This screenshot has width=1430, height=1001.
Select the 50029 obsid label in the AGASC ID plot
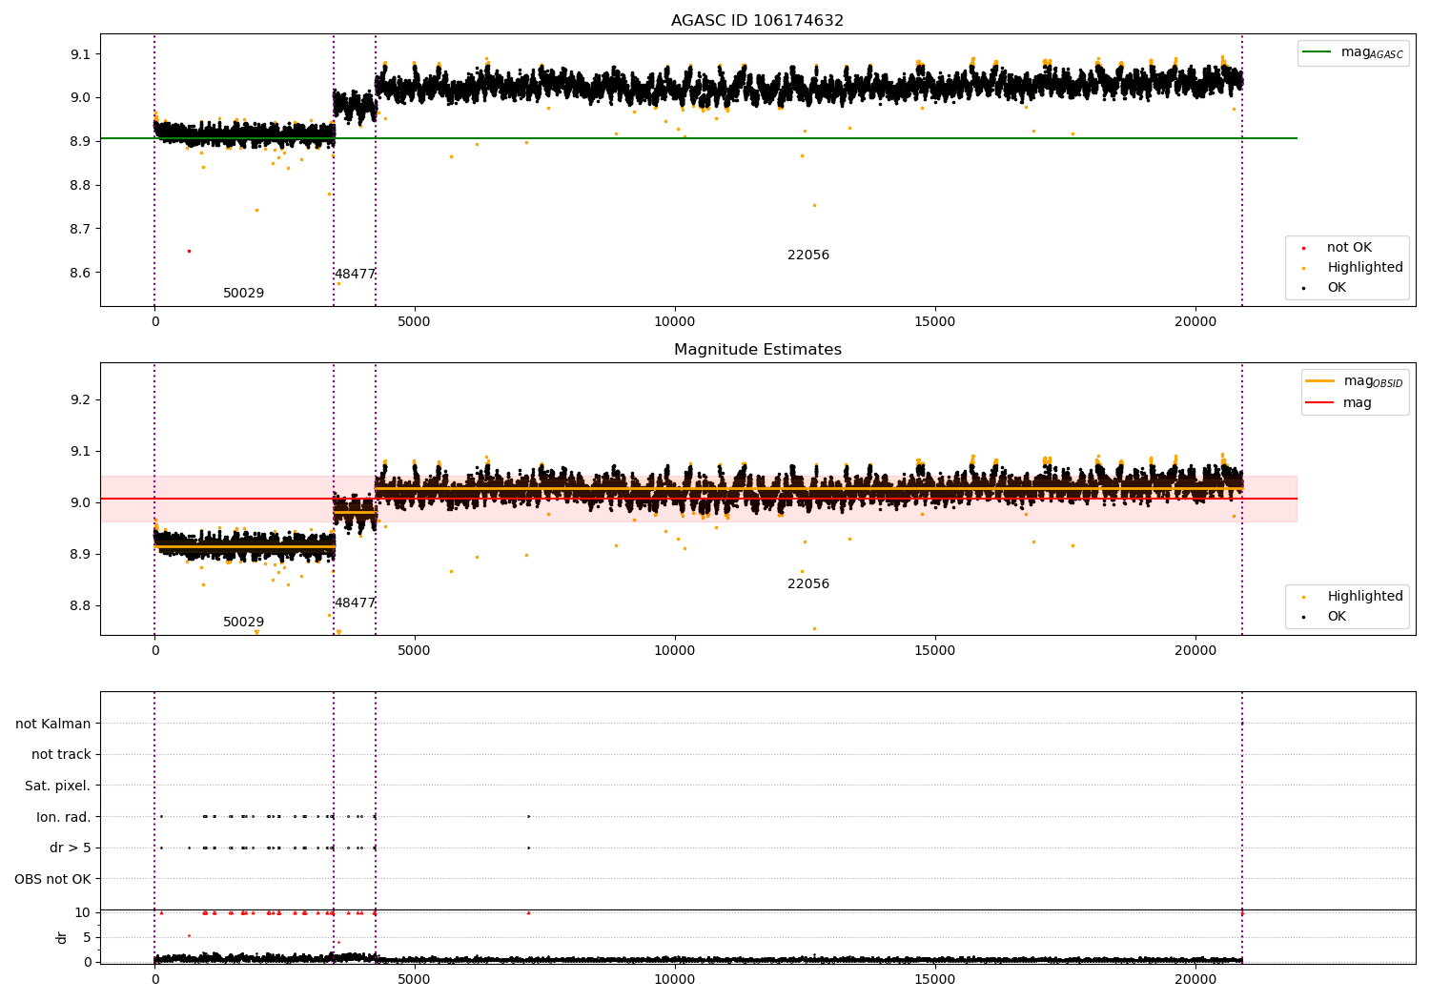[244, 294]
